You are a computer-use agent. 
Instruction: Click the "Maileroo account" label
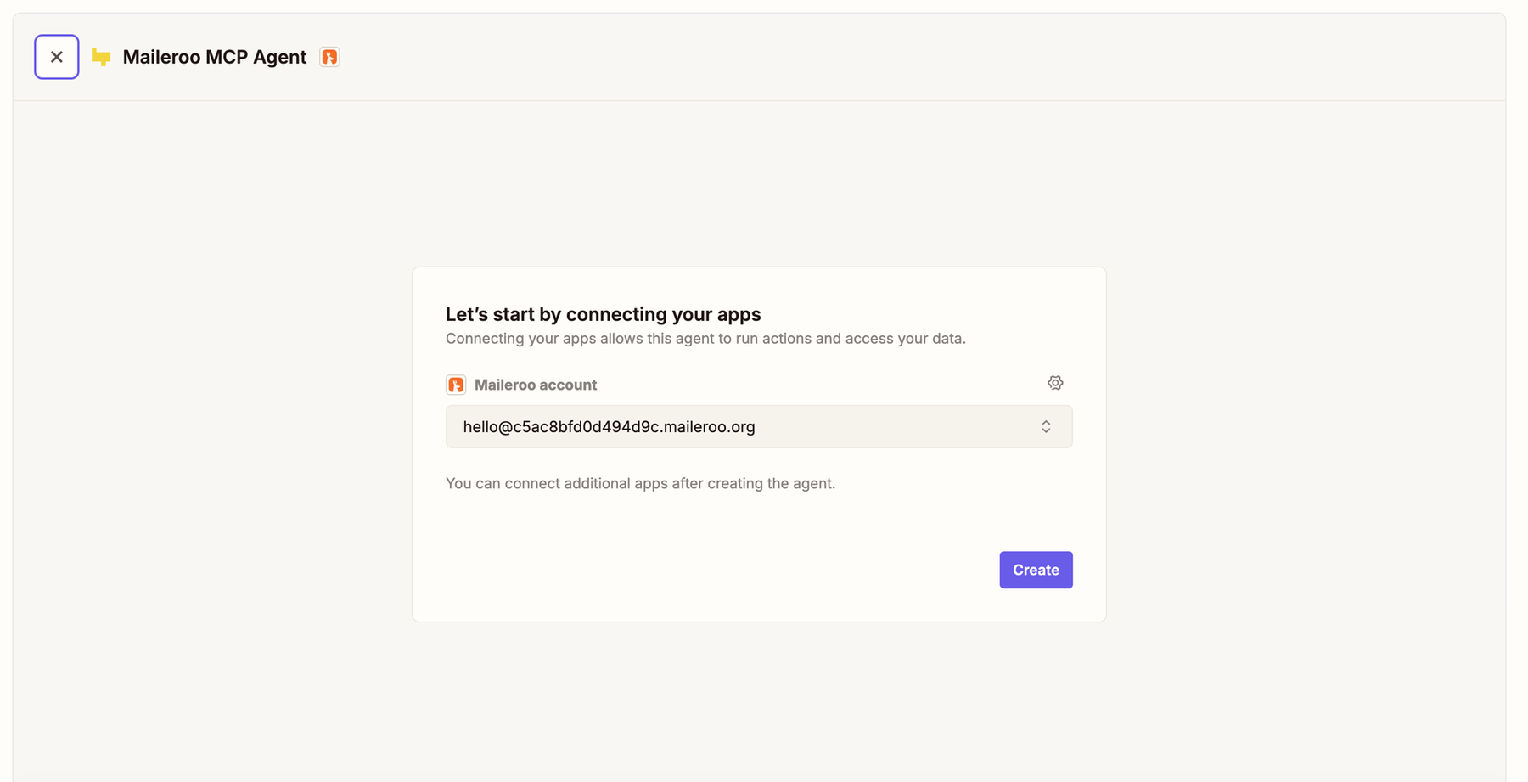[535, 385]
